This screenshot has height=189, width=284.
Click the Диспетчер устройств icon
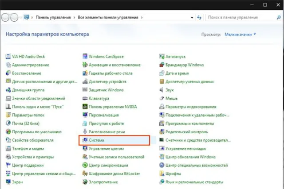(85, 82)
